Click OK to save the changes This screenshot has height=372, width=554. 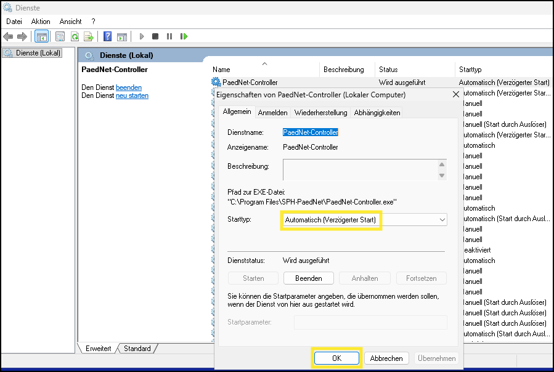336,358
